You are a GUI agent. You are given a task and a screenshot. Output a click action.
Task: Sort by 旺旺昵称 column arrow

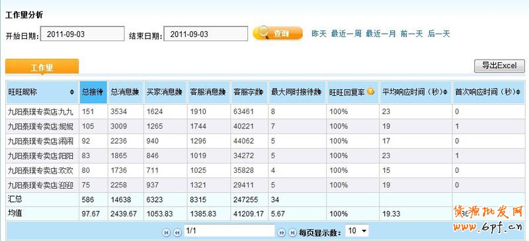click(x=72, y=92)
